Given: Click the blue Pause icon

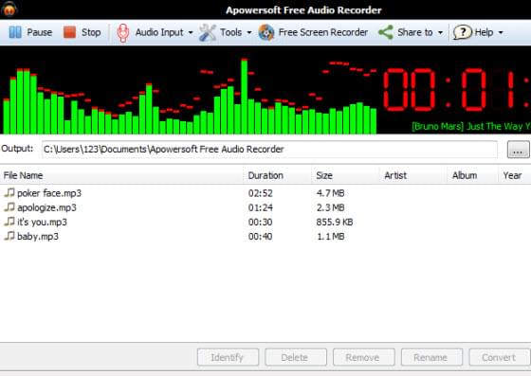Looking at the screenshot, I should click(15, 32).
